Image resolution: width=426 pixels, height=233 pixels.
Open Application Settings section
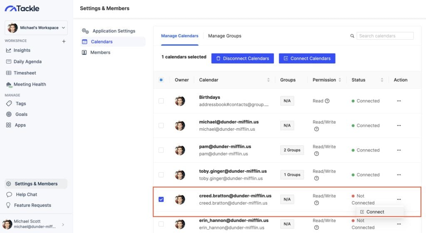(114, 31)
